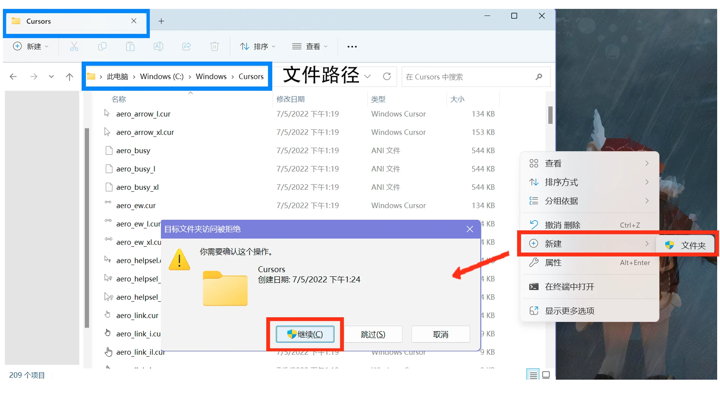Click the search Cursors input field
This screenshot has width=720, height=405.
point(469,77)
